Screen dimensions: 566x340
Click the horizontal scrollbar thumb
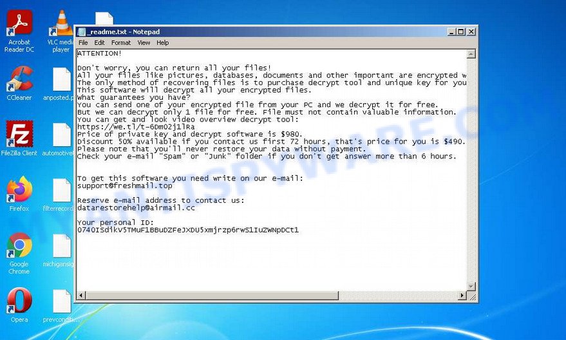coord(212,296)
